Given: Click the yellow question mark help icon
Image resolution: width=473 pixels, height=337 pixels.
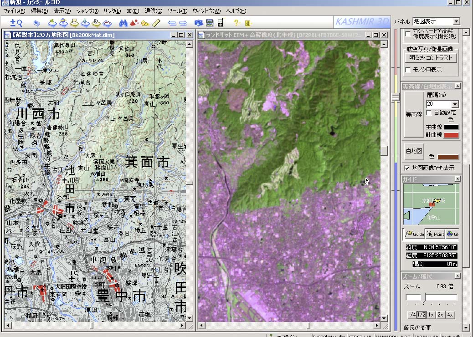Looking at the screenshot, I should click(x=236, y=23).
